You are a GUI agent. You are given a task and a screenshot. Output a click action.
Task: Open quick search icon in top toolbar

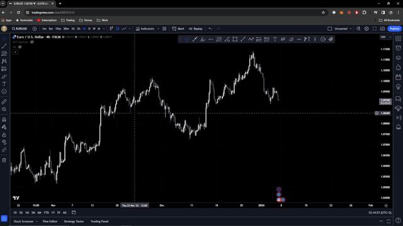tap(358, 29)
